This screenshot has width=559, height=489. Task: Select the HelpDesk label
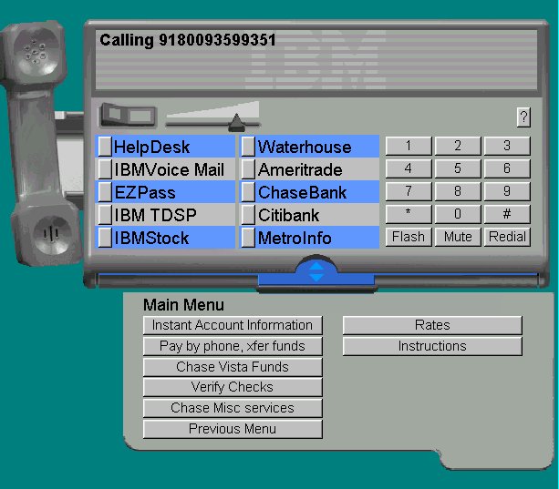tap(152, 147)
